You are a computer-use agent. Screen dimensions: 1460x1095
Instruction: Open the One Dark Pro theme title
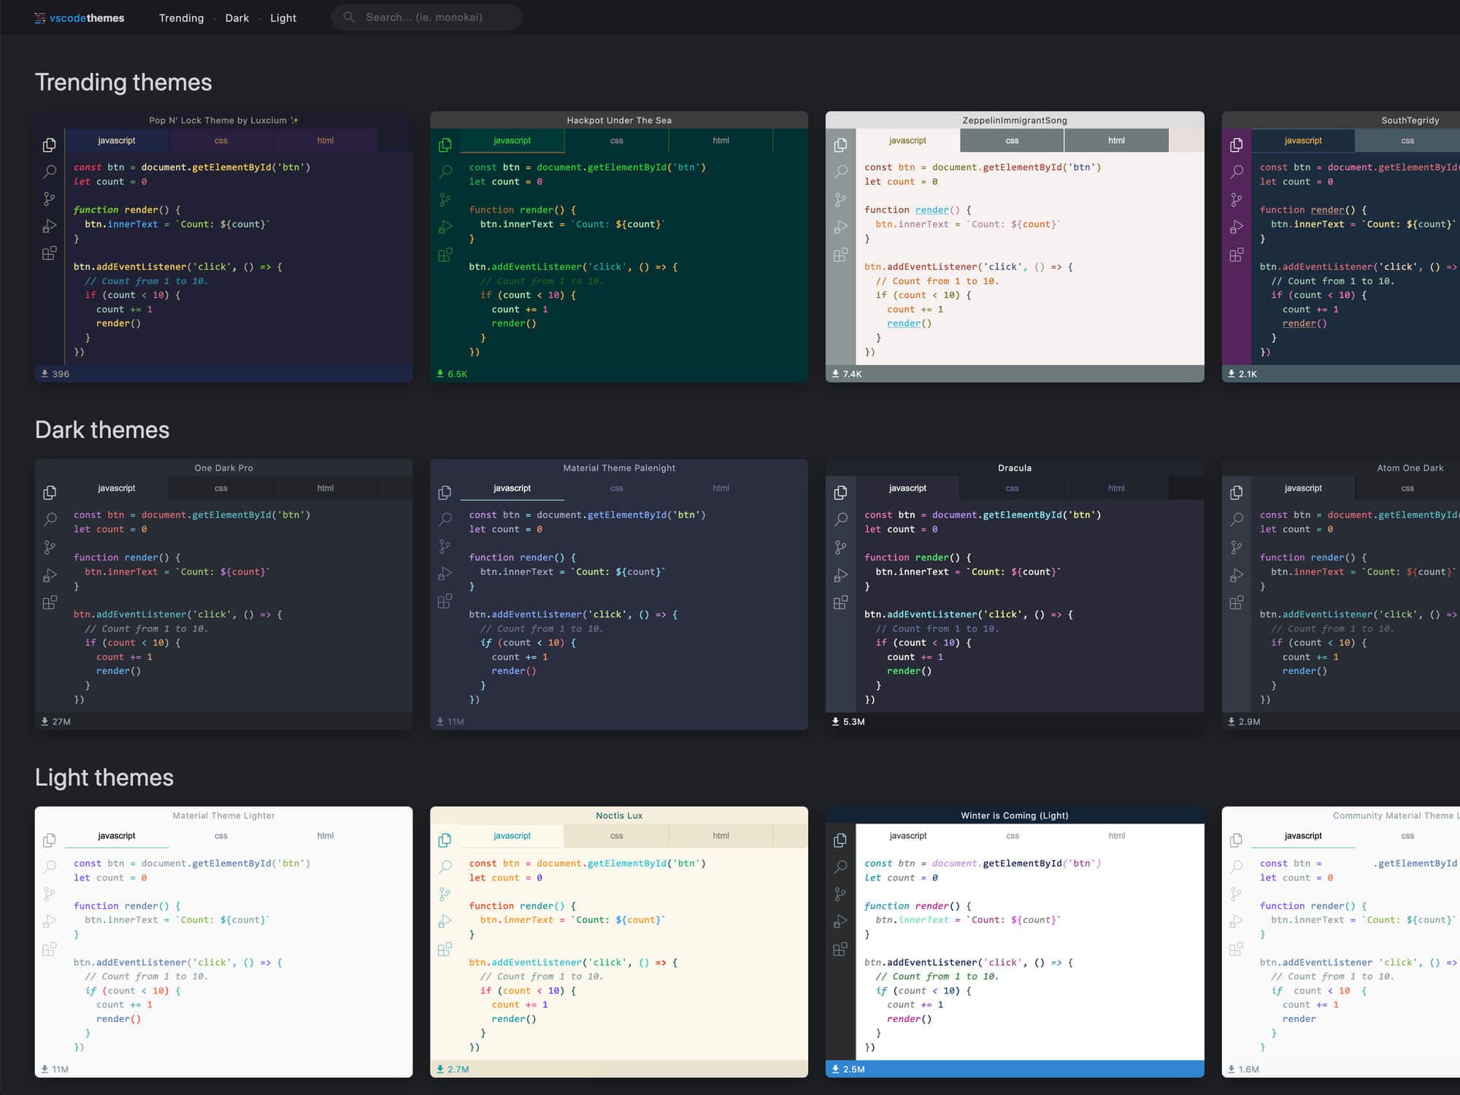pos(223,468)
